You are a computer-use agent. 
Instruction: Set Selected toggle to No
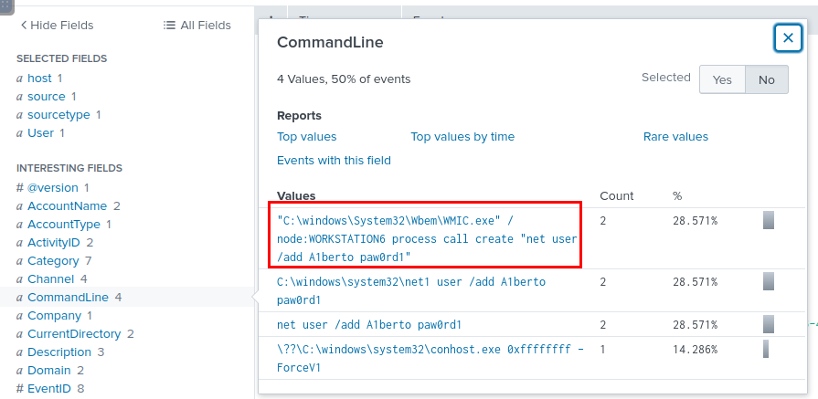coord(766,79)
